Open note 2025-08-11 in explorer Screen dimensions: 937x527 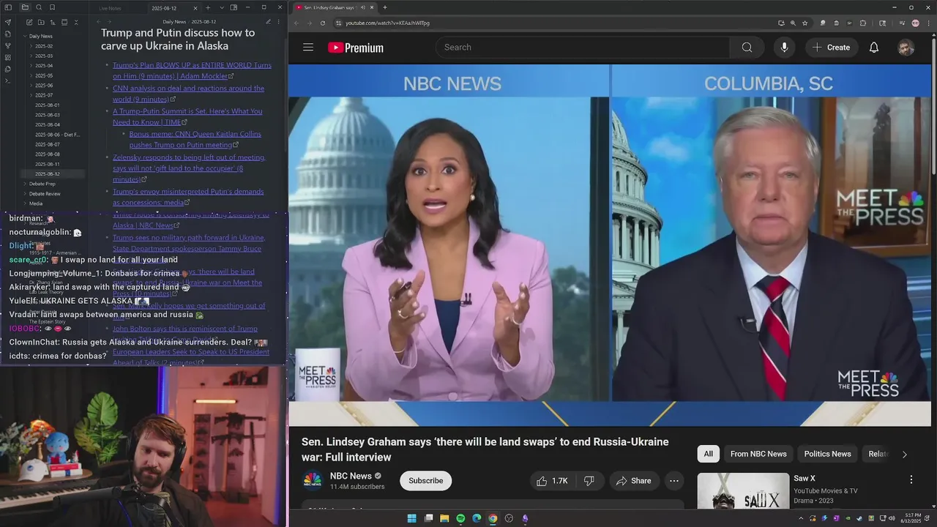pos(48,164)
